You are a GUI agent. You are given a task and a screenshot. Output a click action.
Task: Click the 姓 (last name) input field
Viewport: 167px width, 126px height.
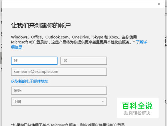(34, 61)
